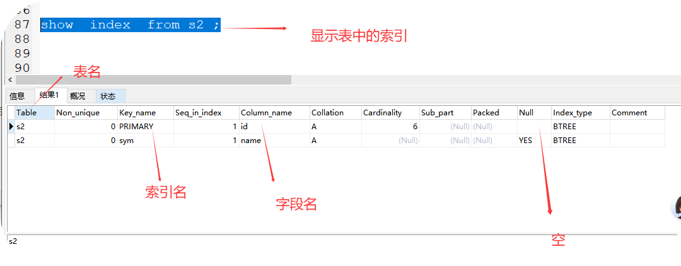
Task: Select Collation A cell in sym row
Action: point(335,140)
